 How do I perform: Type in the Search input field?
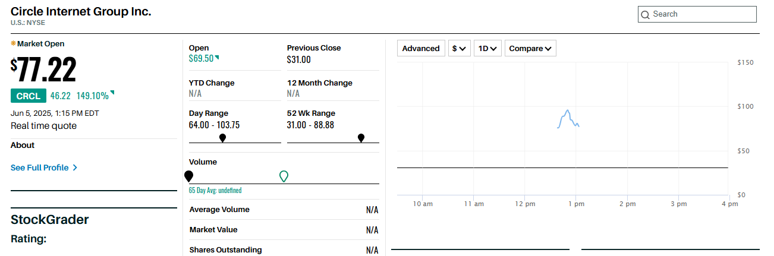(x=701, y=14)
